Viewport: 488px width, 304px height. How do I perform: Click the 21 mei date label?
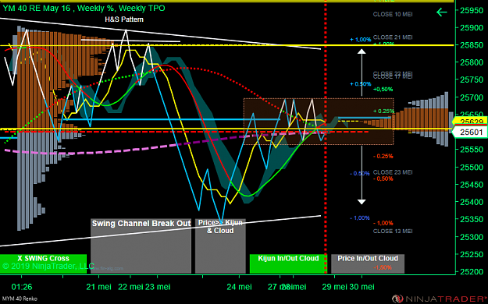pyautogui.click(x=99, y=287)
